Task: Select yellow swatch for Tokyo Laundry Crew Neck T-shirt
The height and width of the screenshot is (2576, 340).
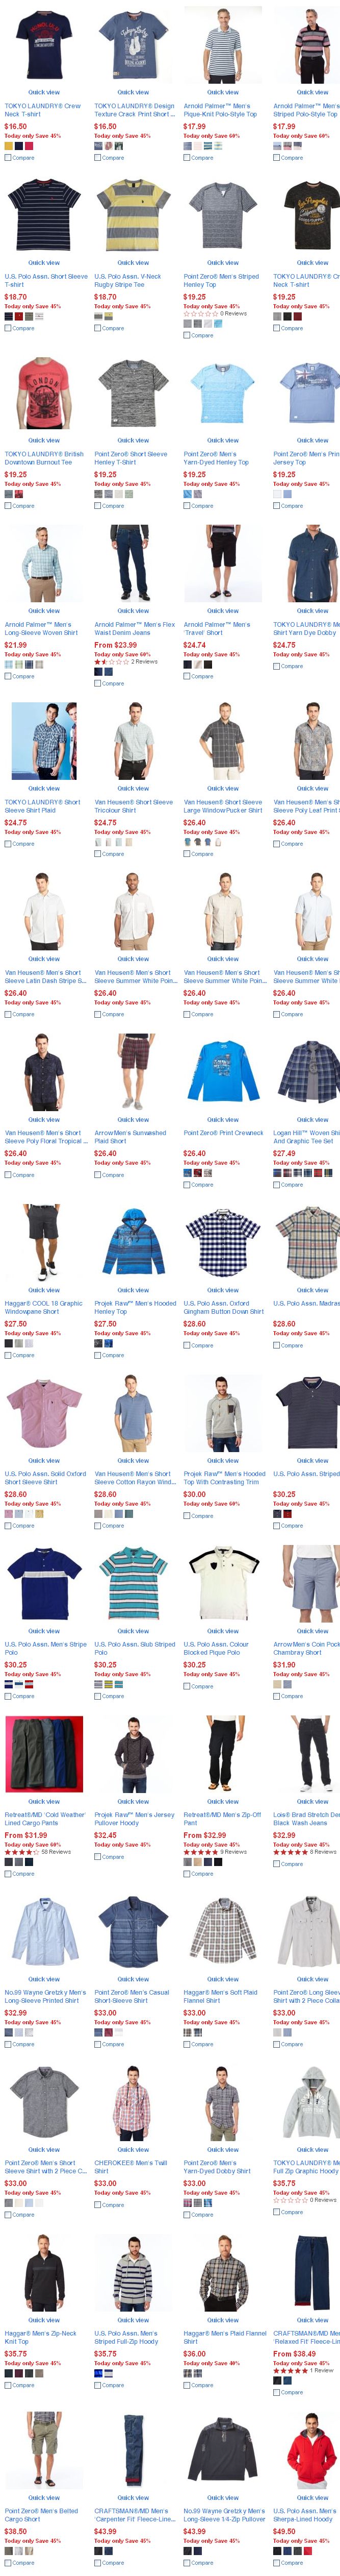Action: coord(8,146)
